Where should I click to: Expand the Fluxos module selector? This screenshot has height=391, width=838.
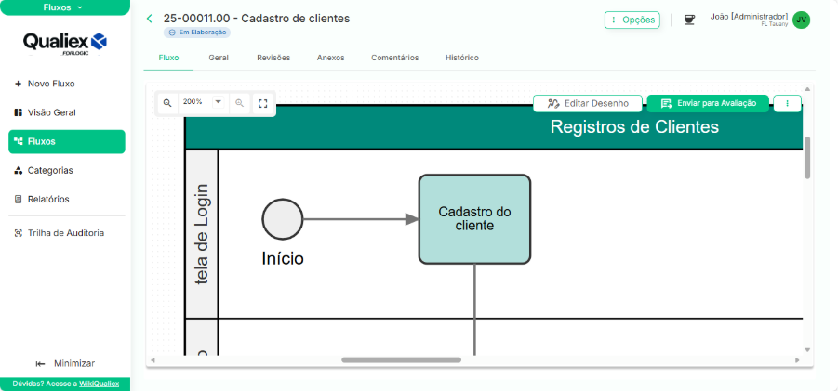tap(63, 7)
